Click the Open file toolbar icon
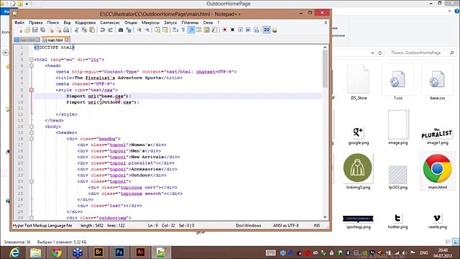Viewport: 460px width, 259px height. click(27, 30)
